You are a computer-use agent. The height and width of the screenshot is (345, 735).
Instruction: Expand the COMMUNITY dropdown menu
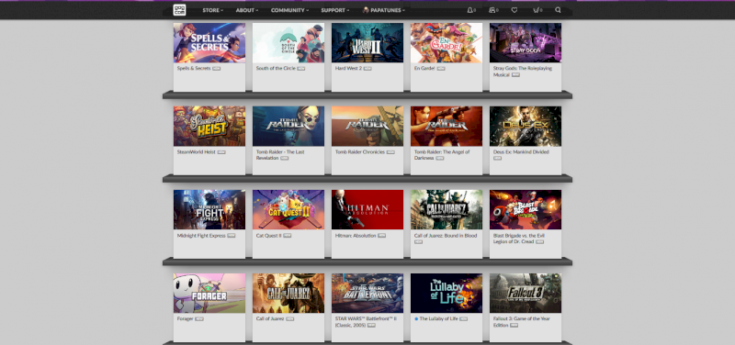coord(289,10)
